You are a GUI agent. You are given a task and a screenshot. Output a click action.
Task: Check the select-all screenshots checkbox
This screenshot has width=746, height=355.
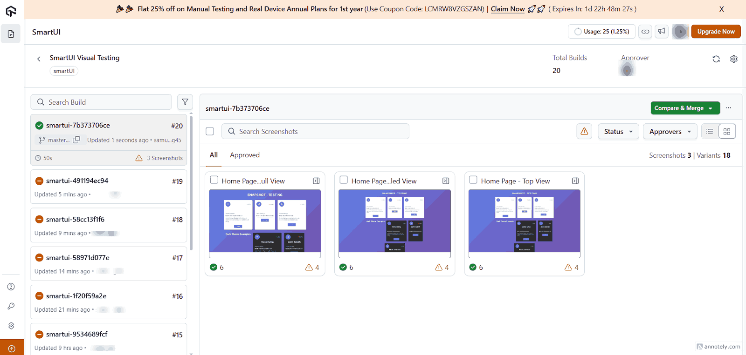(x=210, y=132)
